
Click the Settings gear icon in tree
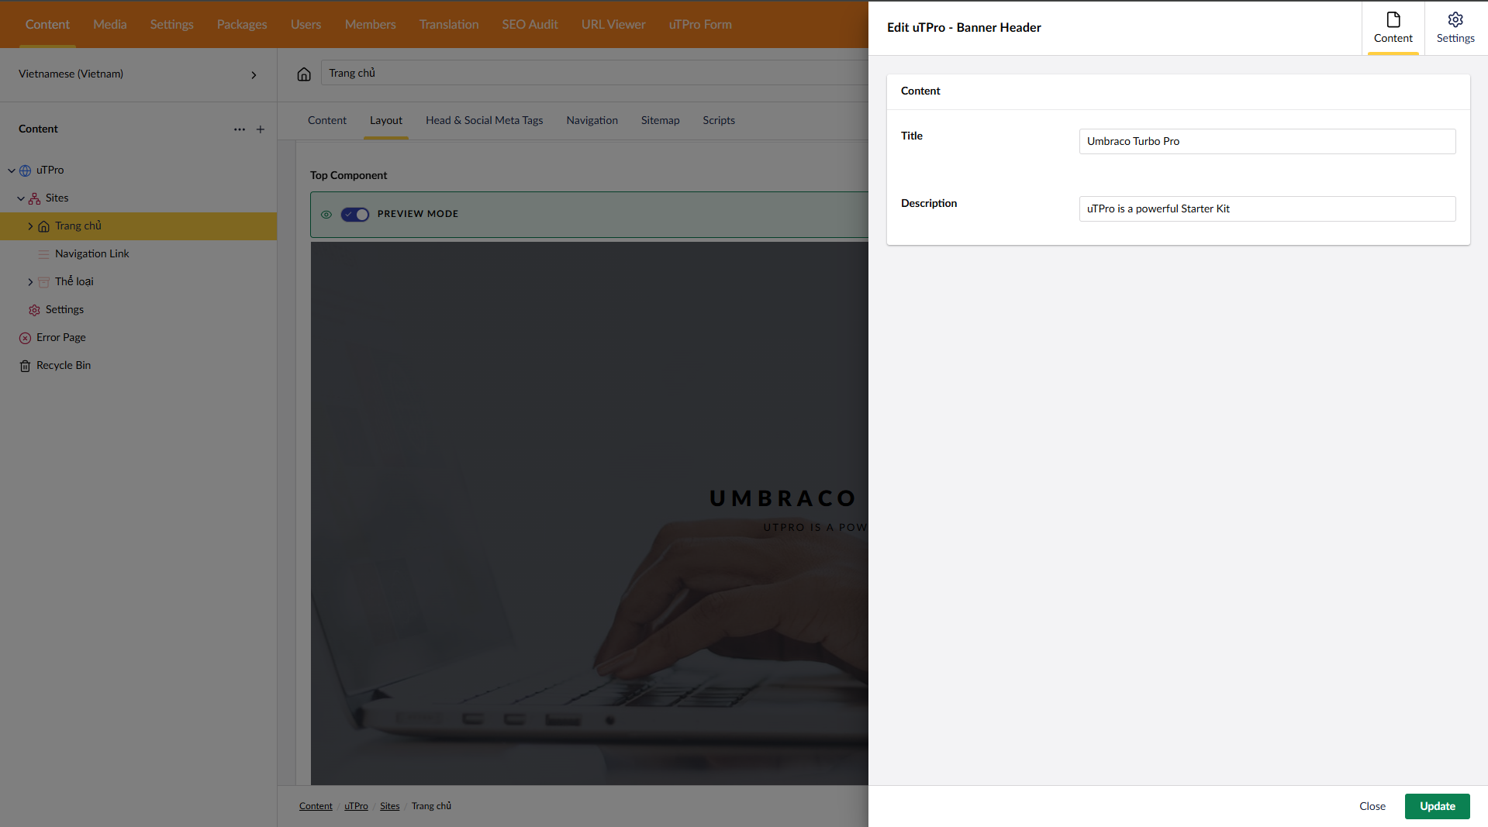[x=34, y=310]
